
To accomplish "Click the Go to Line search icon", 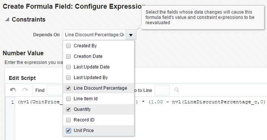I will point(177,90).
